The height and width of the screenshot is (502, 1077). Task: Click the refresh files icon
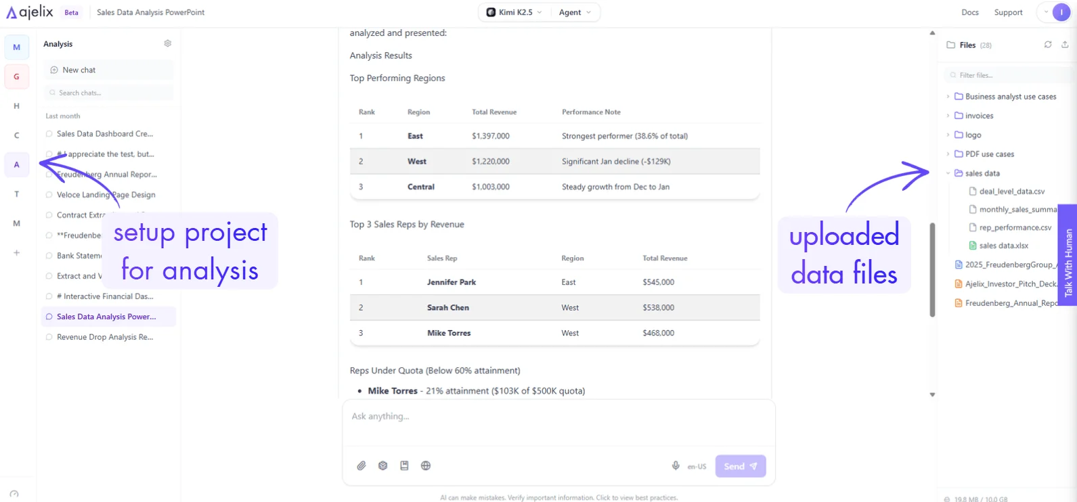click(x=1048, y=45)
